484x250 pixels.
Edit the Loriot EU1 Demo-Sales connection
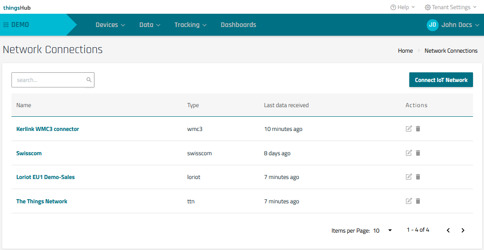click(x=409, y=177)
